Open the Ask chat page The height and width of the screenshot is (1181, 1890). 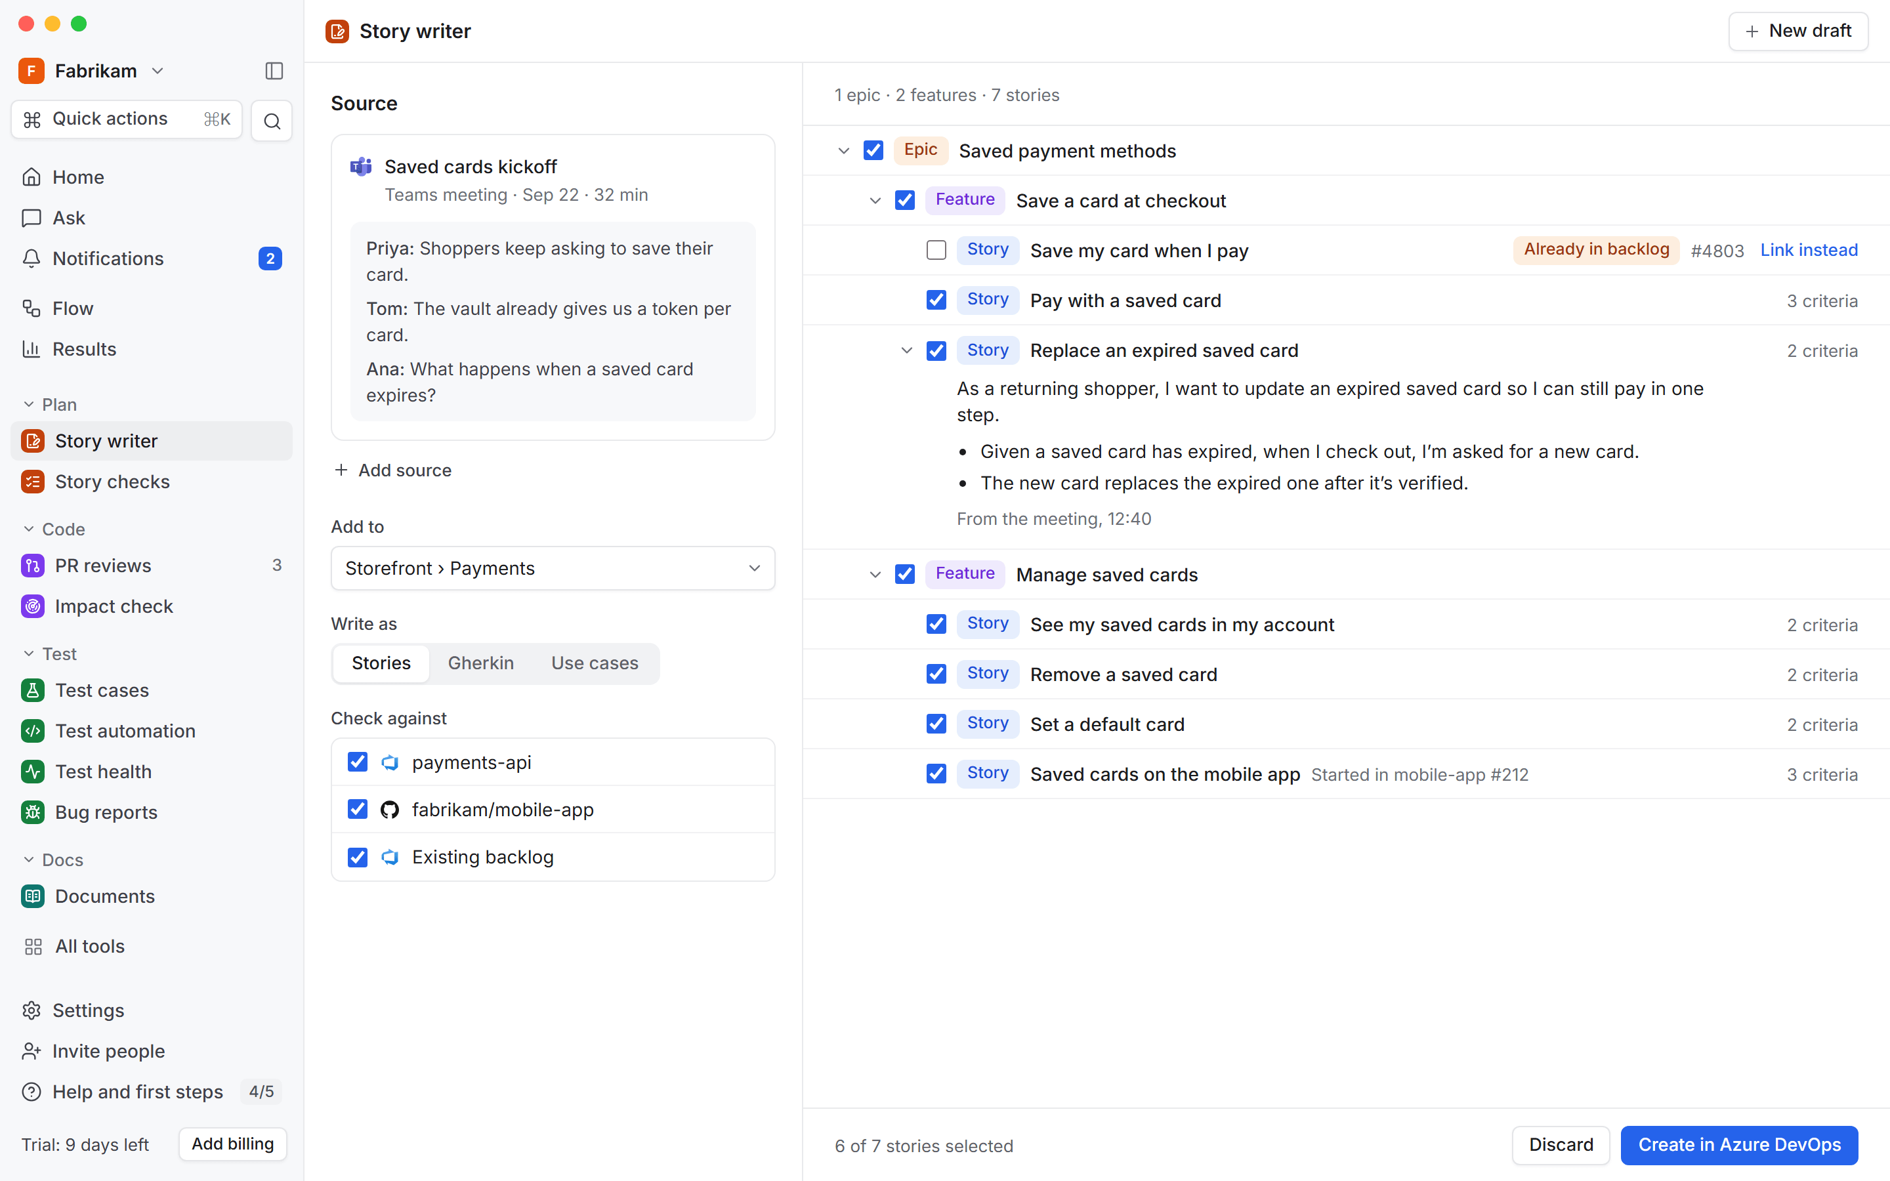[x=152, y=218]
